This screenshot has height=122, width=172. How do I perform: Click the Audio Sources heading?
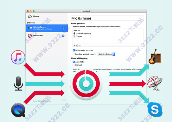click(78, 24)
